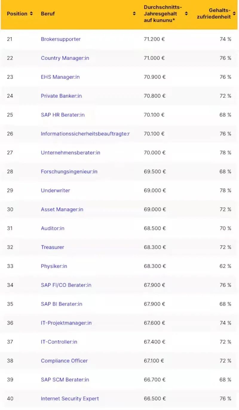Select the Compliance Officer link

coord(64,361)
